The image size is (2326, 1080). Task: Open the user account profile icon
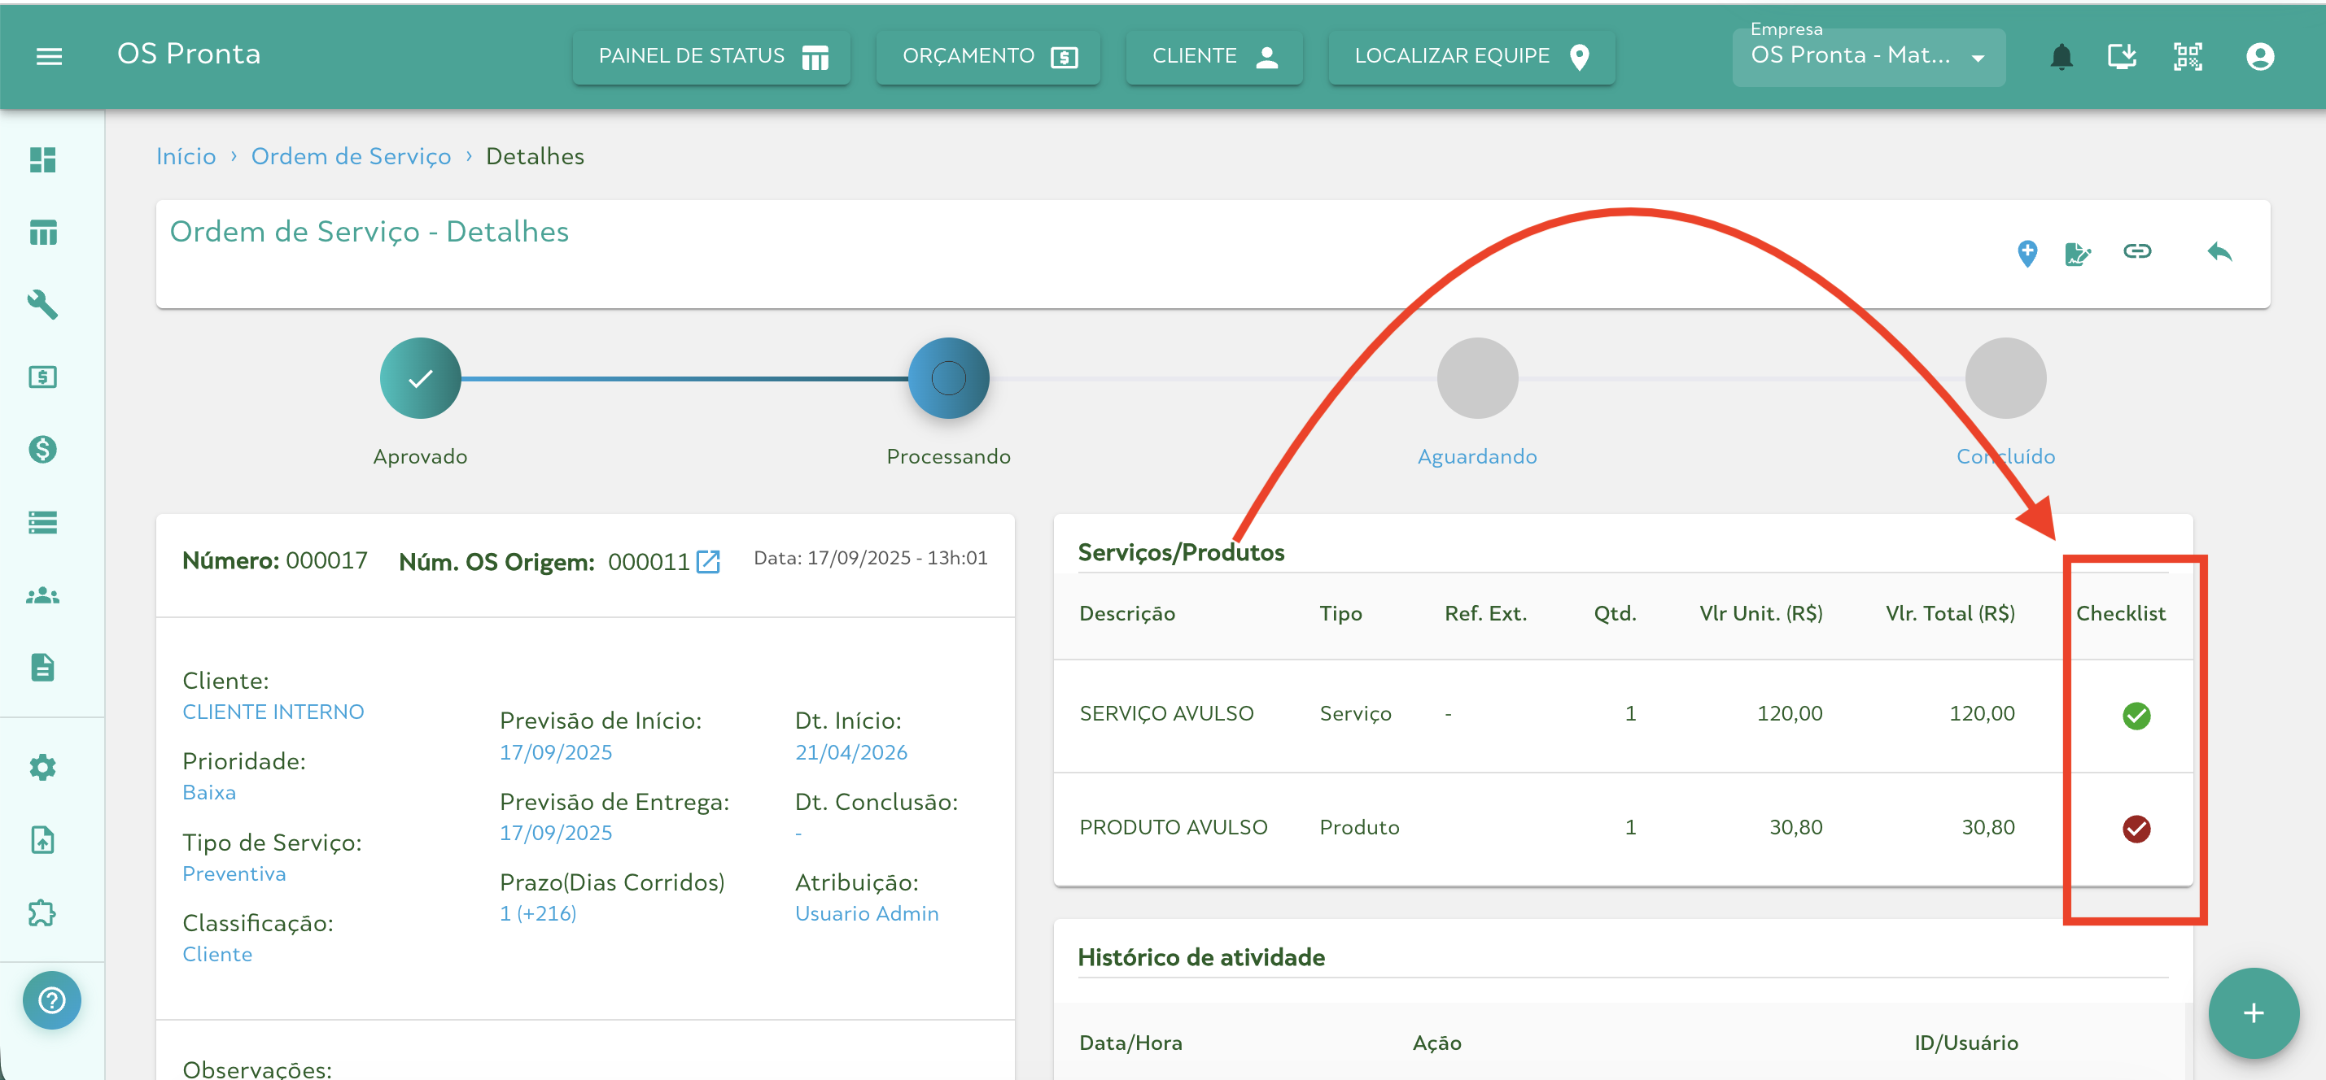[2259, 57]
